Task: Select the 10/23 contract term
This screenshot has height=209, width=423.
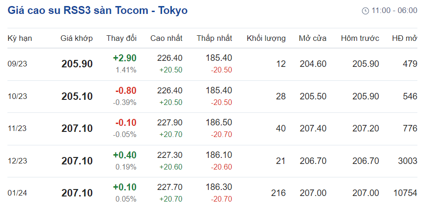Action: pos(18,97)
